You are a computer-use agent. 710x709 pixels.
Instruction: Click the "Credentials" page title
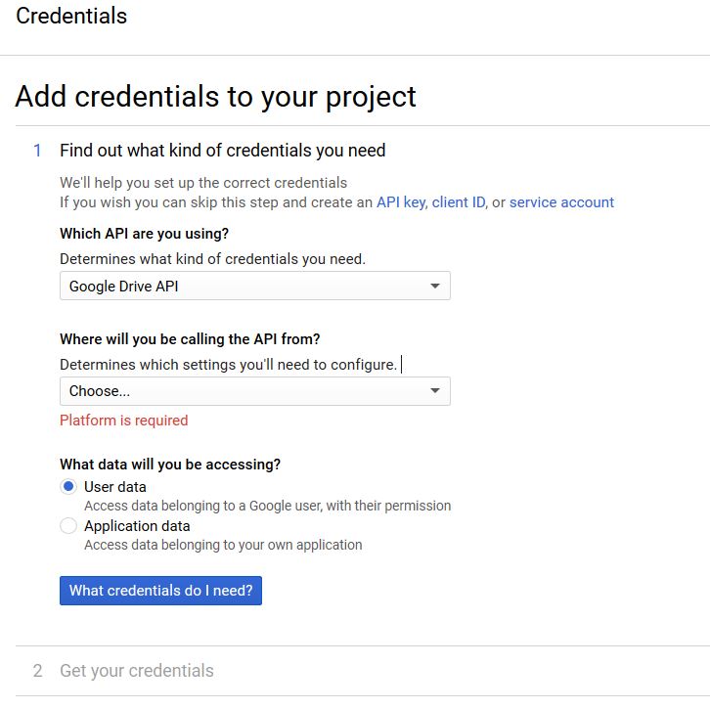pyautogui.click(x=71, y=17)
